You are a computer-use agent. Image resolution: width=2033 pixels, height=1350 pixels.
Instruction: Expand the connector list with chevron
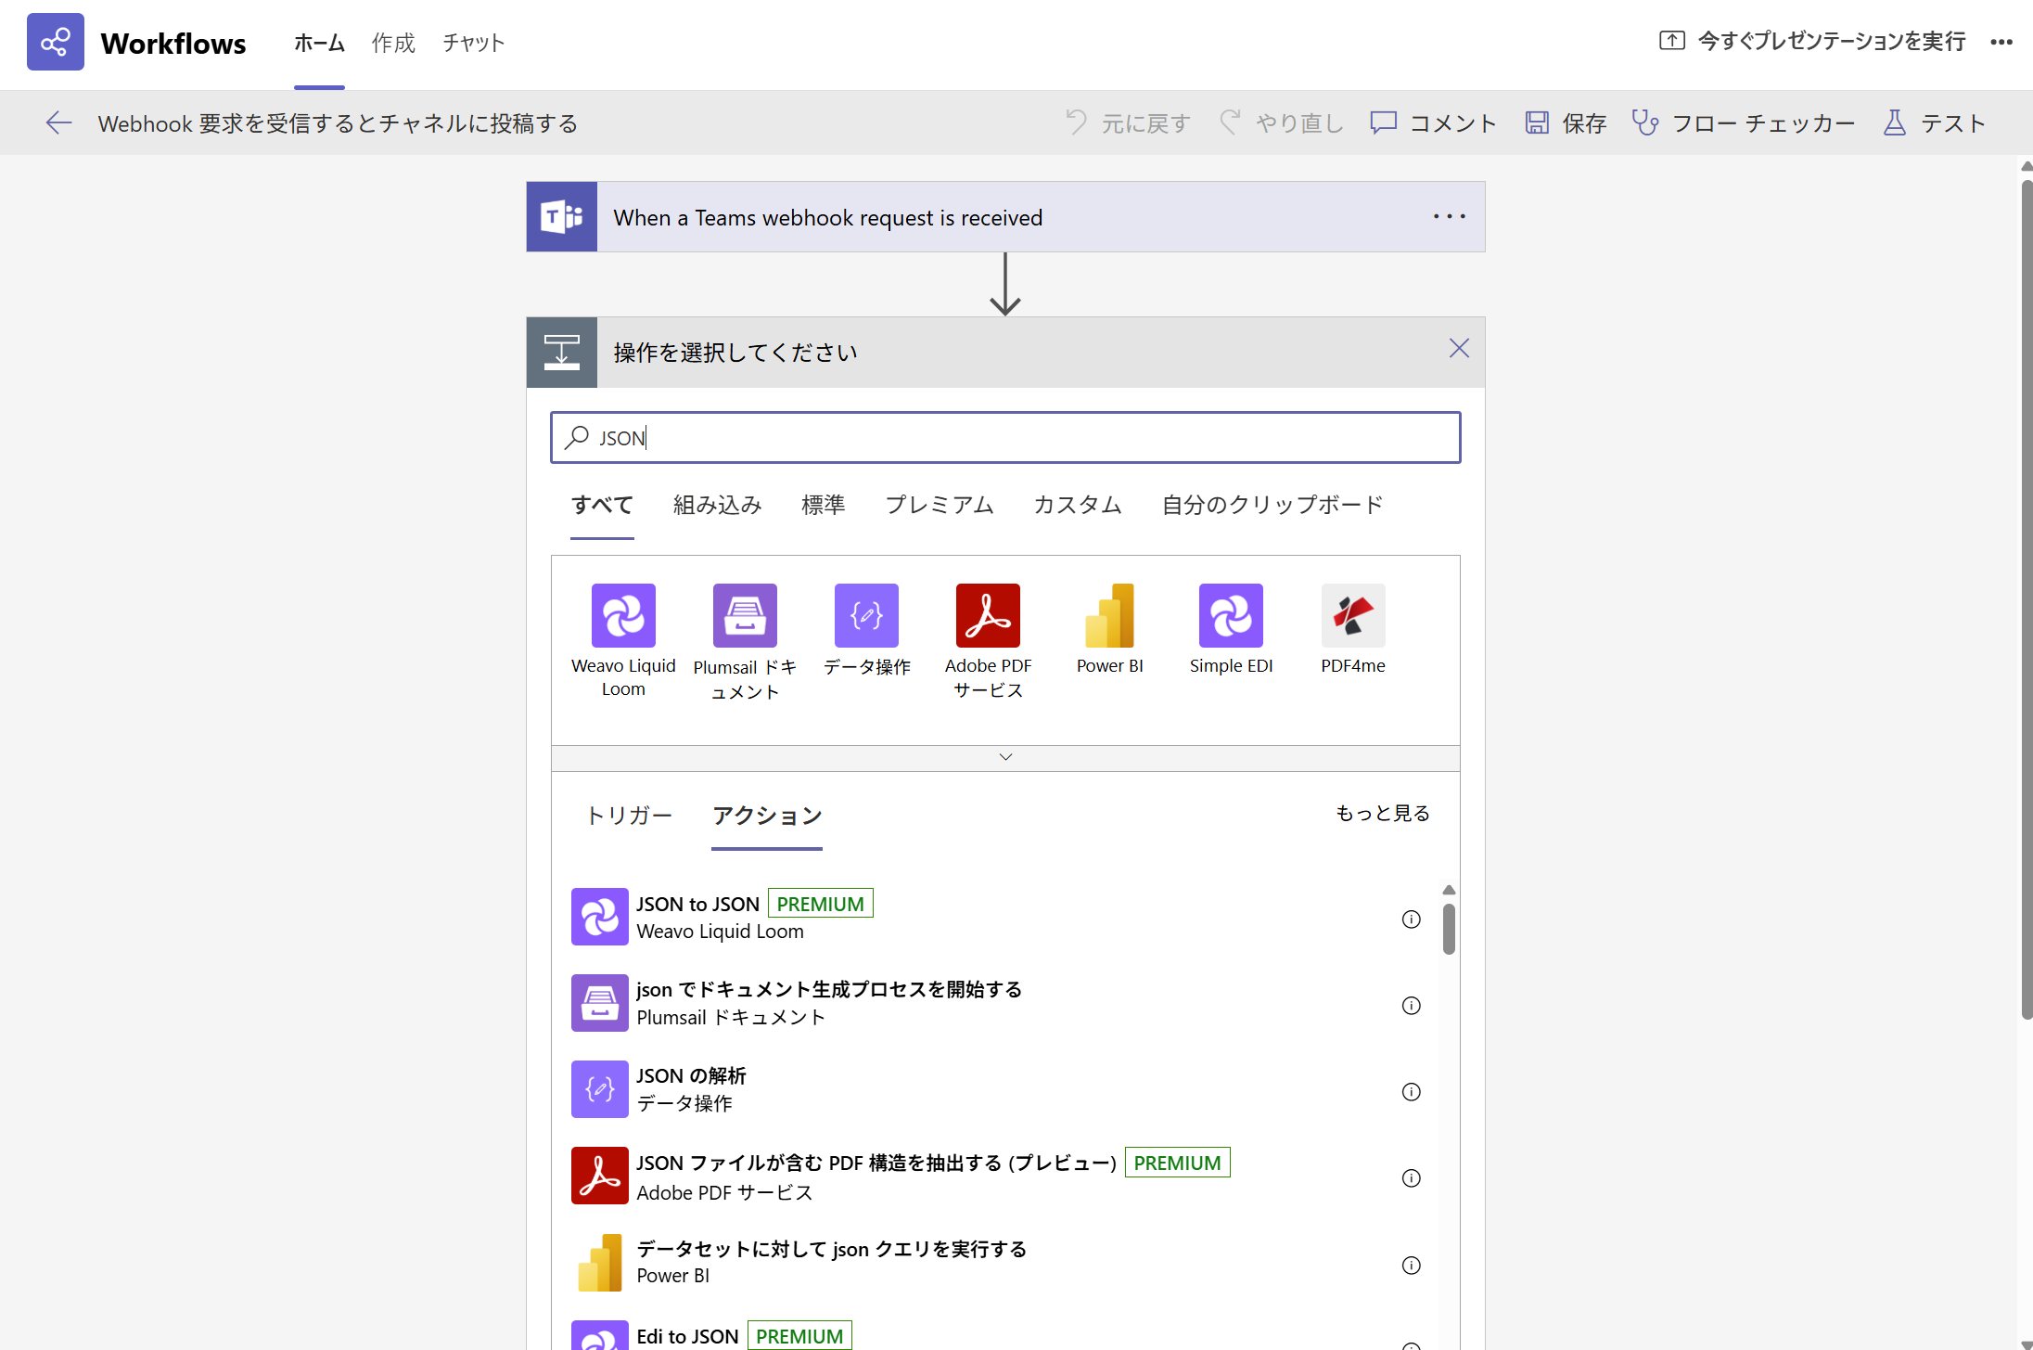(1005, 757)
